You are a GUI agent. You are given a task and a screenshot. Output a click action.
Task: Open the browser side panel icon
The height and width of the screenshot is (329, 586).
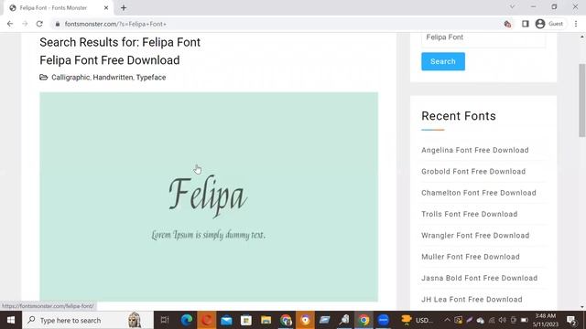[525, 24]
